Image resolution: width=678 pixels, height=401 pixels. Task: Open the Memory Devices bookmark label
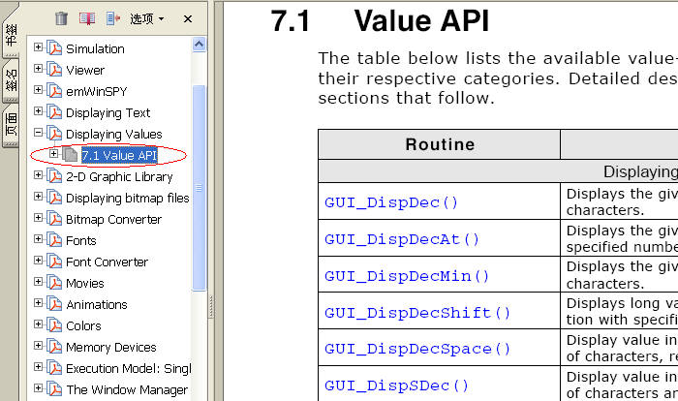pos(111,347)
